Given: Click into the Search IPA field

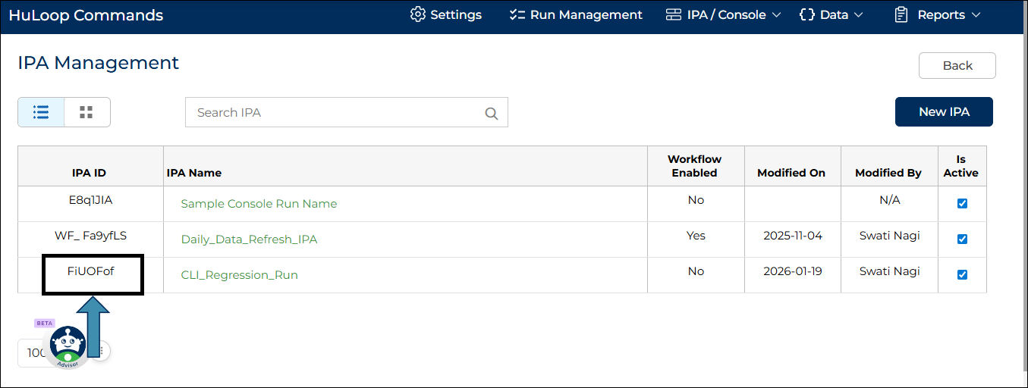Looking at the screenshot, I should pos(334,112).
